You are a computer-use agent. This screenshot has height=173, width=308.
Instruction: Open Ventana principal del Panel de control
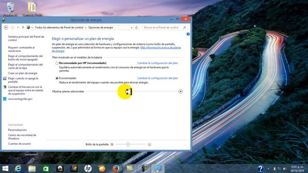[x=26, y=38]
